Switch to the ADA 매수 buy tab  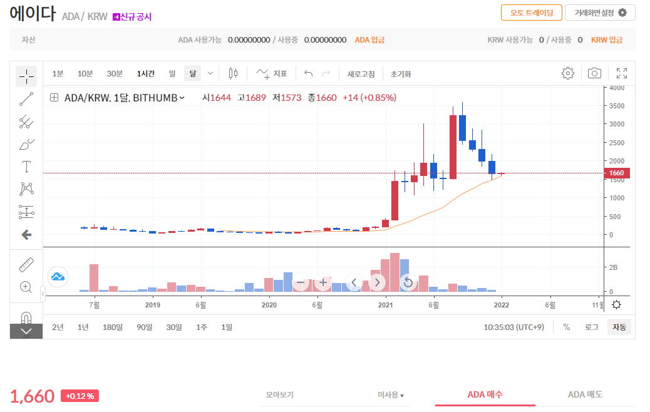tap(485, 394)
